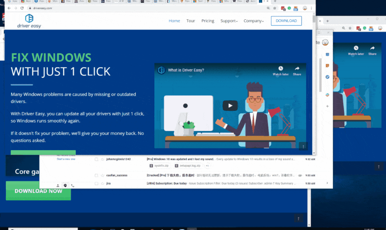The width and height of the screenshot is (386, 230).
Task: Open the Windows 10 was updated email
Action: click(x=180, y=159)
